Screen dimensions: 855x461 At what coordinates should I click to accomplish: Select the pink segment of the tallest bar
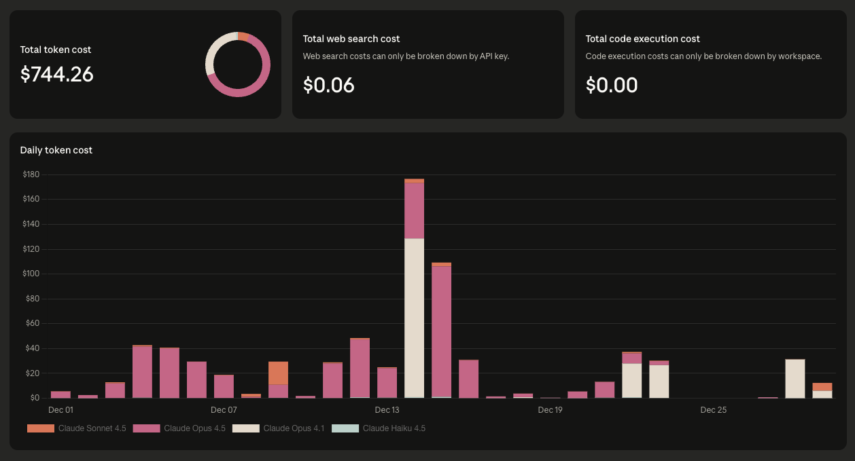pos(414,210)
